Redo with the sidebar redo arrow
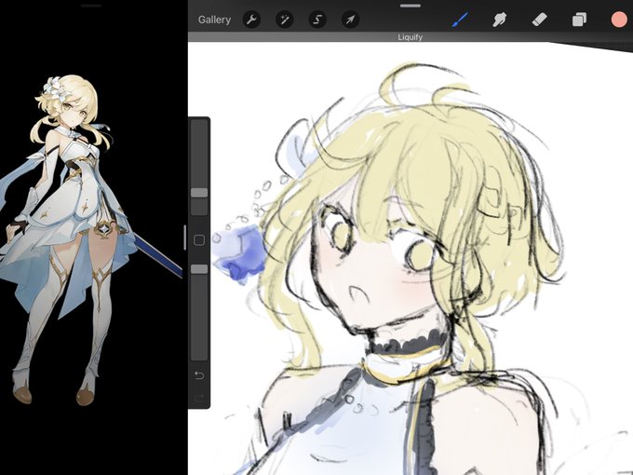Screen dimensions: 633x475 pos(199,399)
